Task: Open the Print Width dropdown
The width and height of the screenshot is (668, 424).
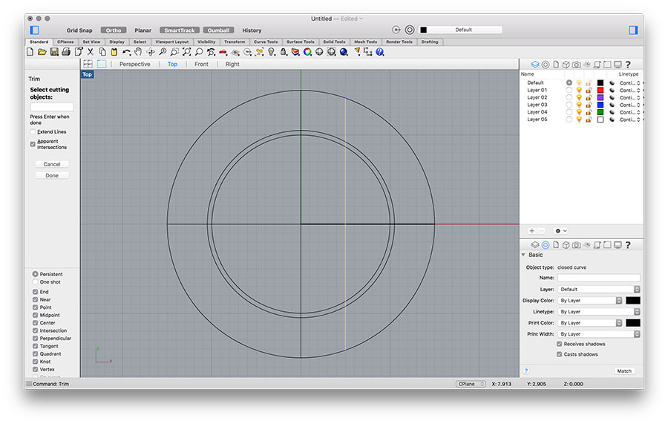Action: pos(599,334)
